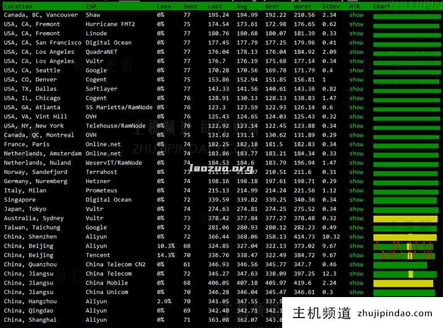
Task: Open show link for Denver Cogent row
Action: coord(356,80)
